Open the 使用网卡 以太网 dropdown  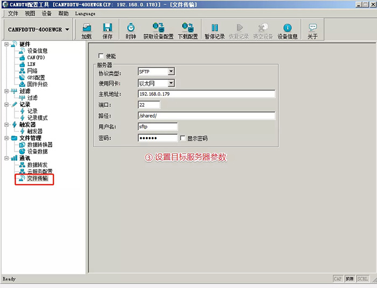coord(171,83)
